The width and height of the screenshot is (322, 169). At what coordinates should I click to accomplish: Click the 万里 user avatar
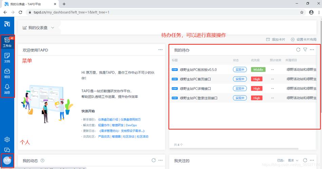point(7,160)
